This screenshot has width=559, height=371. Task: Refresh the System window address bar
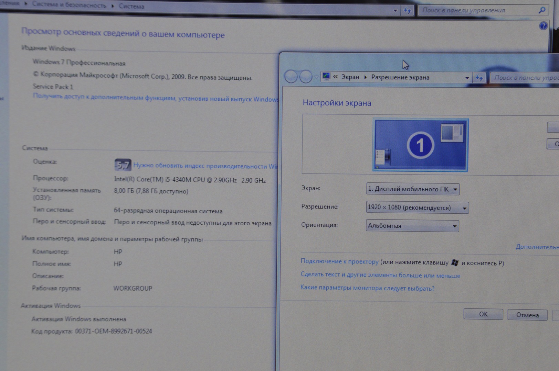click(x=407, y=11)
